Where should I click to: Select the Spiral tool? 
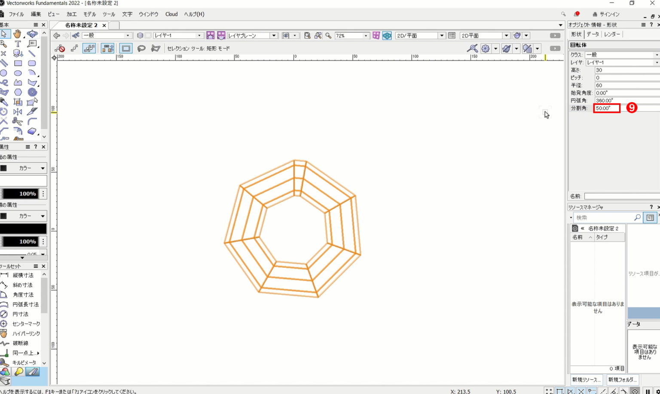coord(32,91)
